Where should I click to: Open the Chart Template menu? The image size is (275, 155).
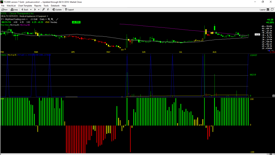pyautogui.click(x=25, y=6)
